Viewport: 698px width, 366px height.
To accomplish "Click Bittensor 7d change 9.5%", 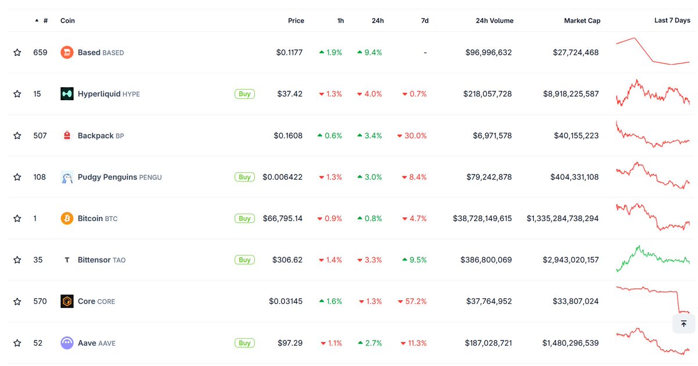I will (x=414, y=260).
